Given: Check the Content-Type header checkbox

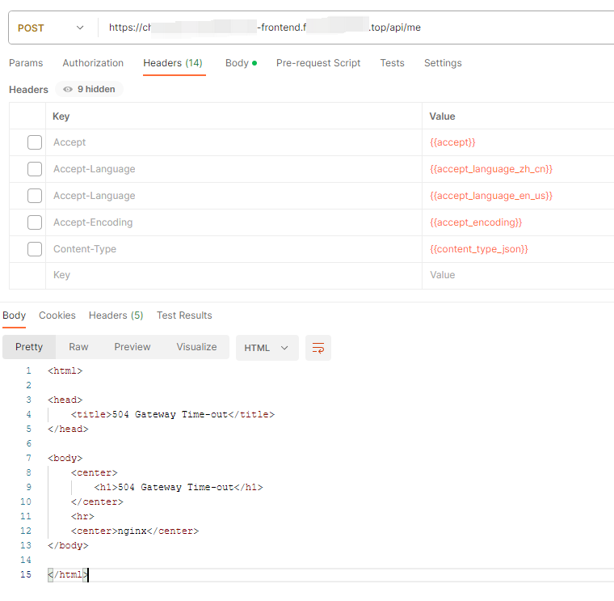Looking at the screenshot, I should pos(35,249).
